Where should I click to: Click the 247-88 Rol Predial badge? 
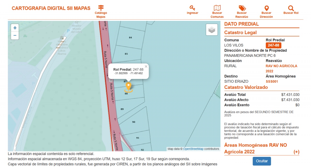click(273, 45)
